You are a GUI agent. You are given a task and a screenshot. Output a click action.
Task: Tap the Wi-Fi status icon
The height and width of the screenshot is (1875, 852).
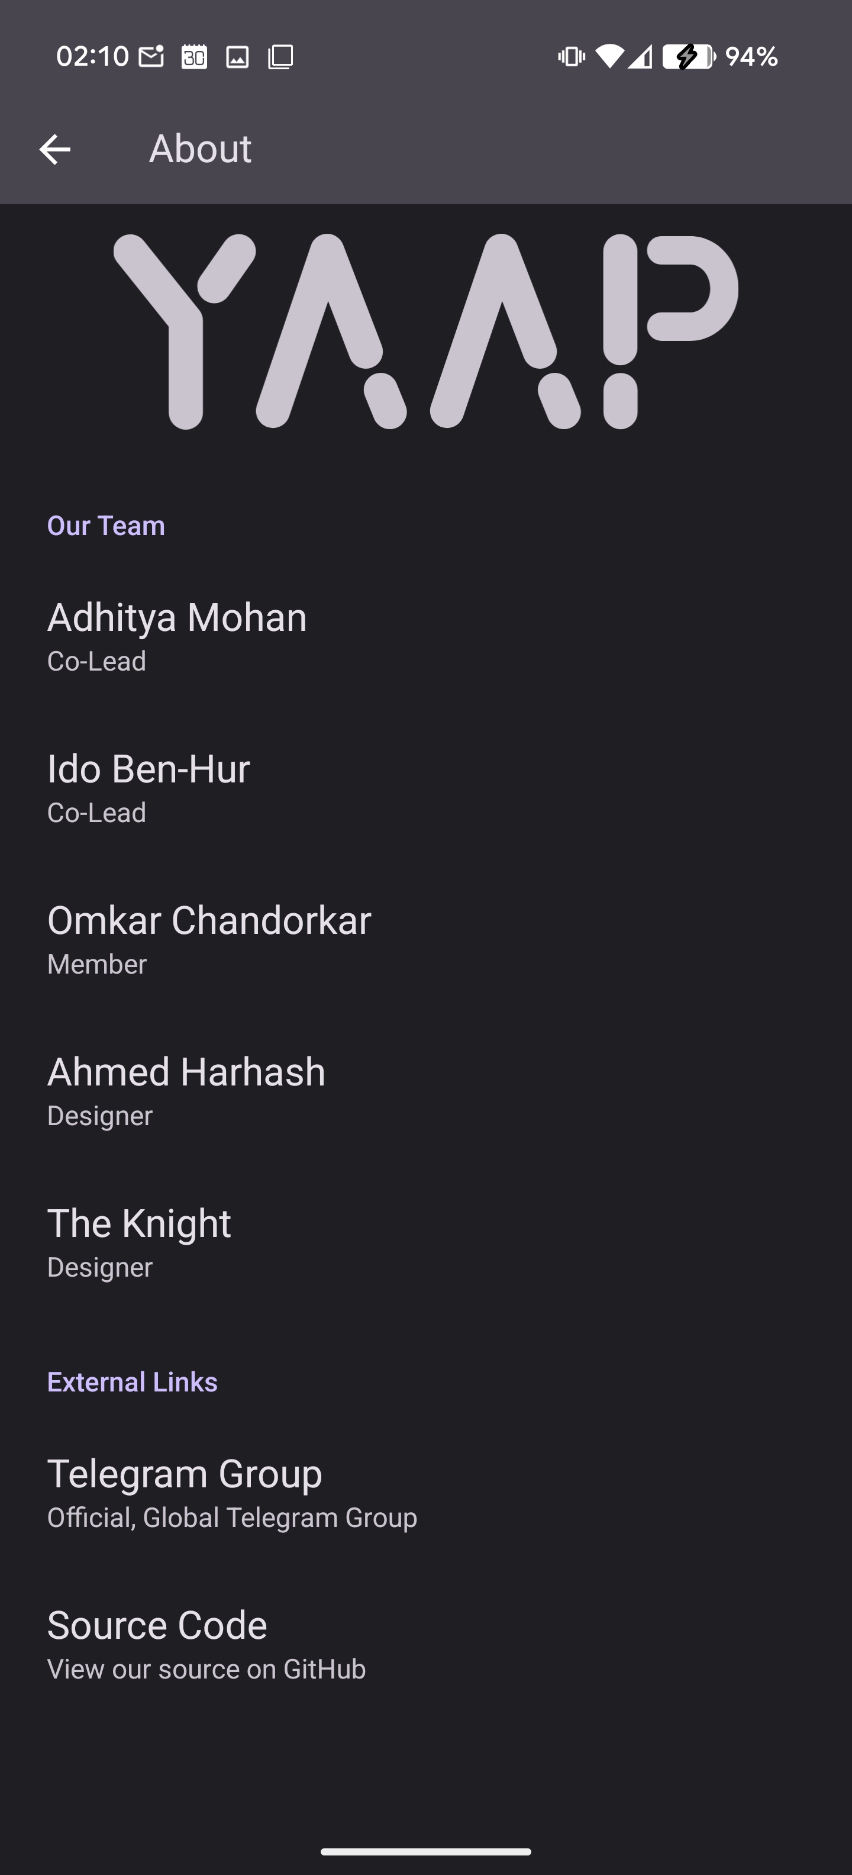coord(609,56)
